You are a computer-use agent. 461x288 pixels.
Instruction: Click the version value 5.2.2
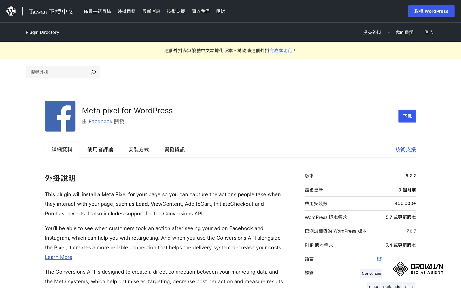[411, 176]
